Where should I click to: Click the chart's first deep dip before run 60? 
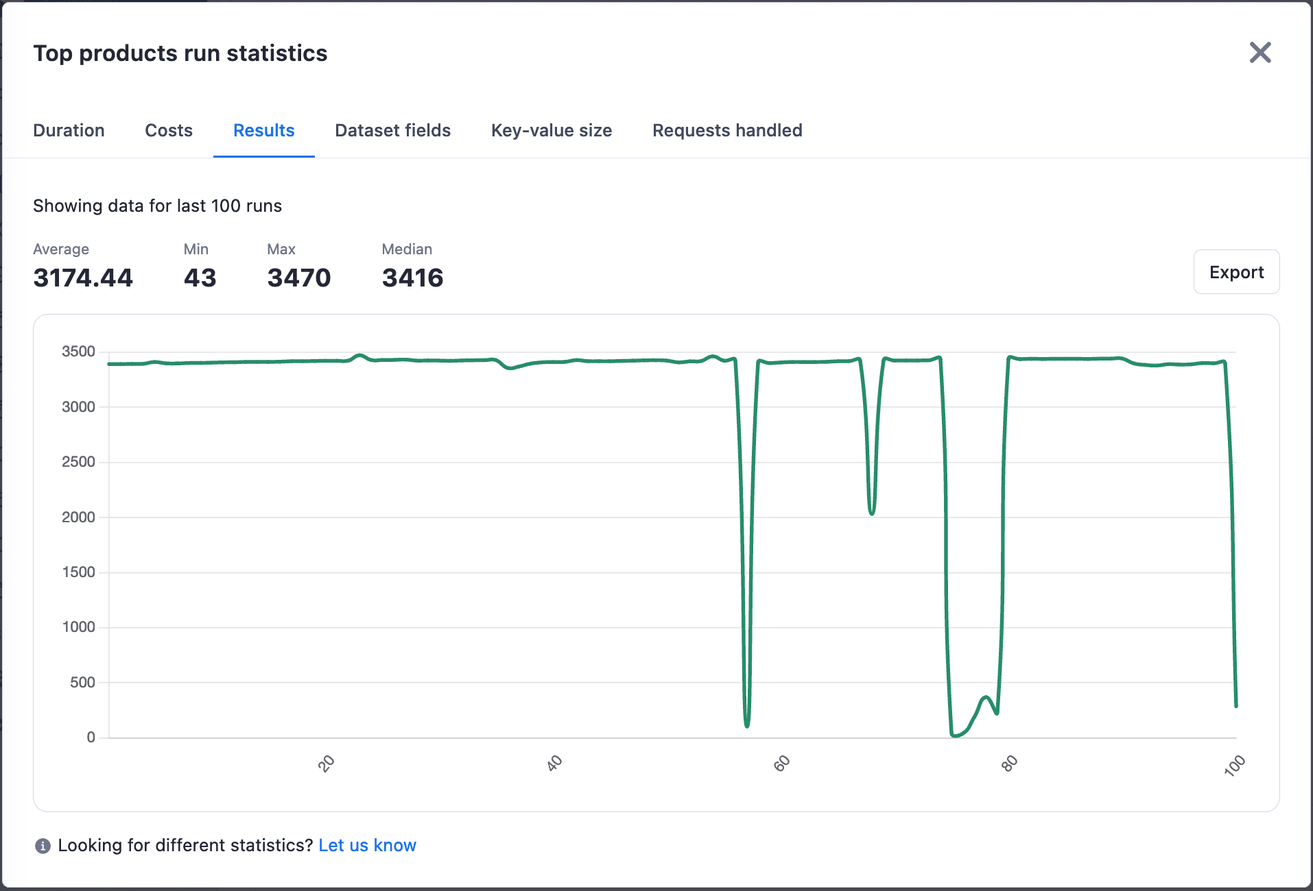point(747,725)
